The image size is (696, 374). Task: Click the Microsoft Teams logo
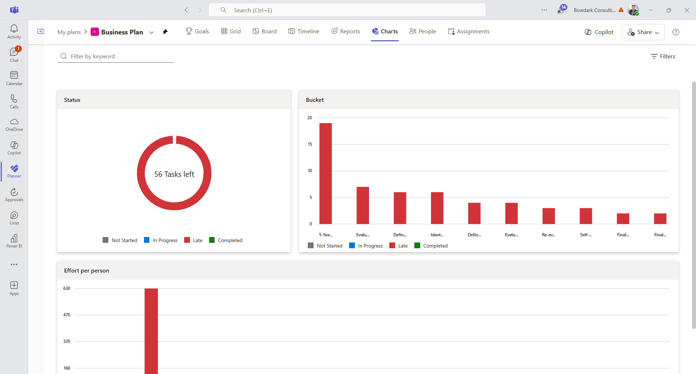tap(14, 10)
